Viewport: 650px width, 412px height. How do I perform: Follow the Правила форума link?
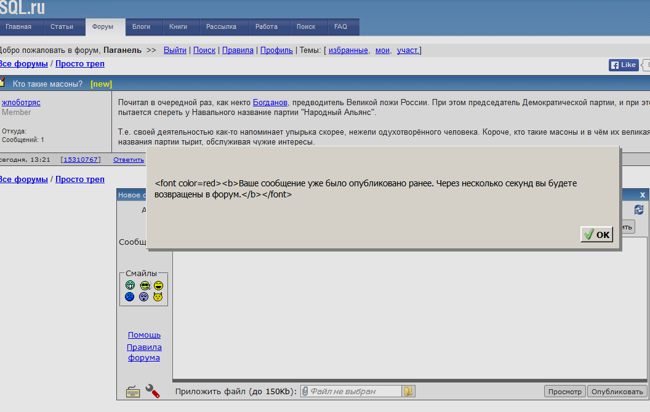[144, 352]
